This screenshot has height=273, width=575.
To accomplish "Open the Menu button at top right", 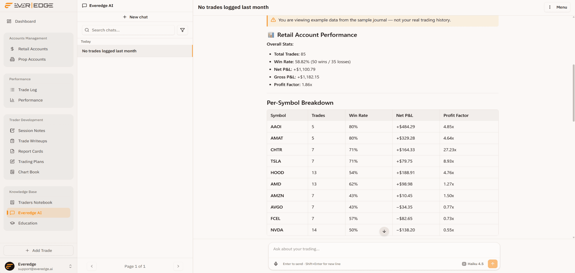I will pos(557,7).
